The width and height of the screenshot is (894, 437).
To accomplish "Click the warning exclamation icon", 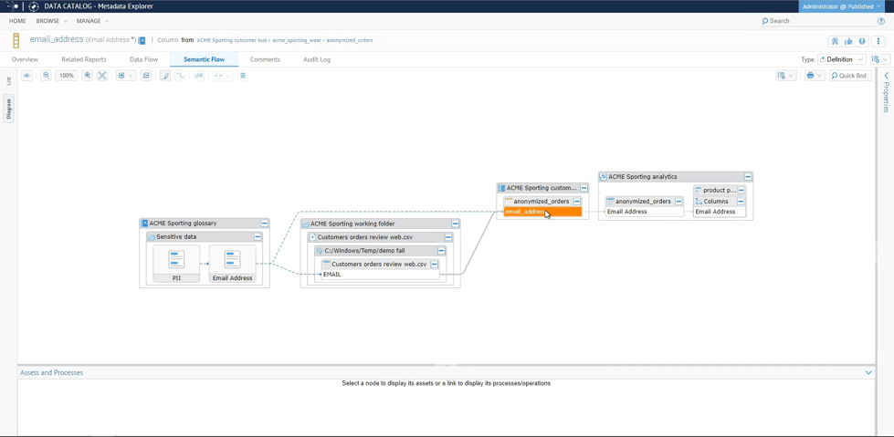I will (x=862, y=41).
